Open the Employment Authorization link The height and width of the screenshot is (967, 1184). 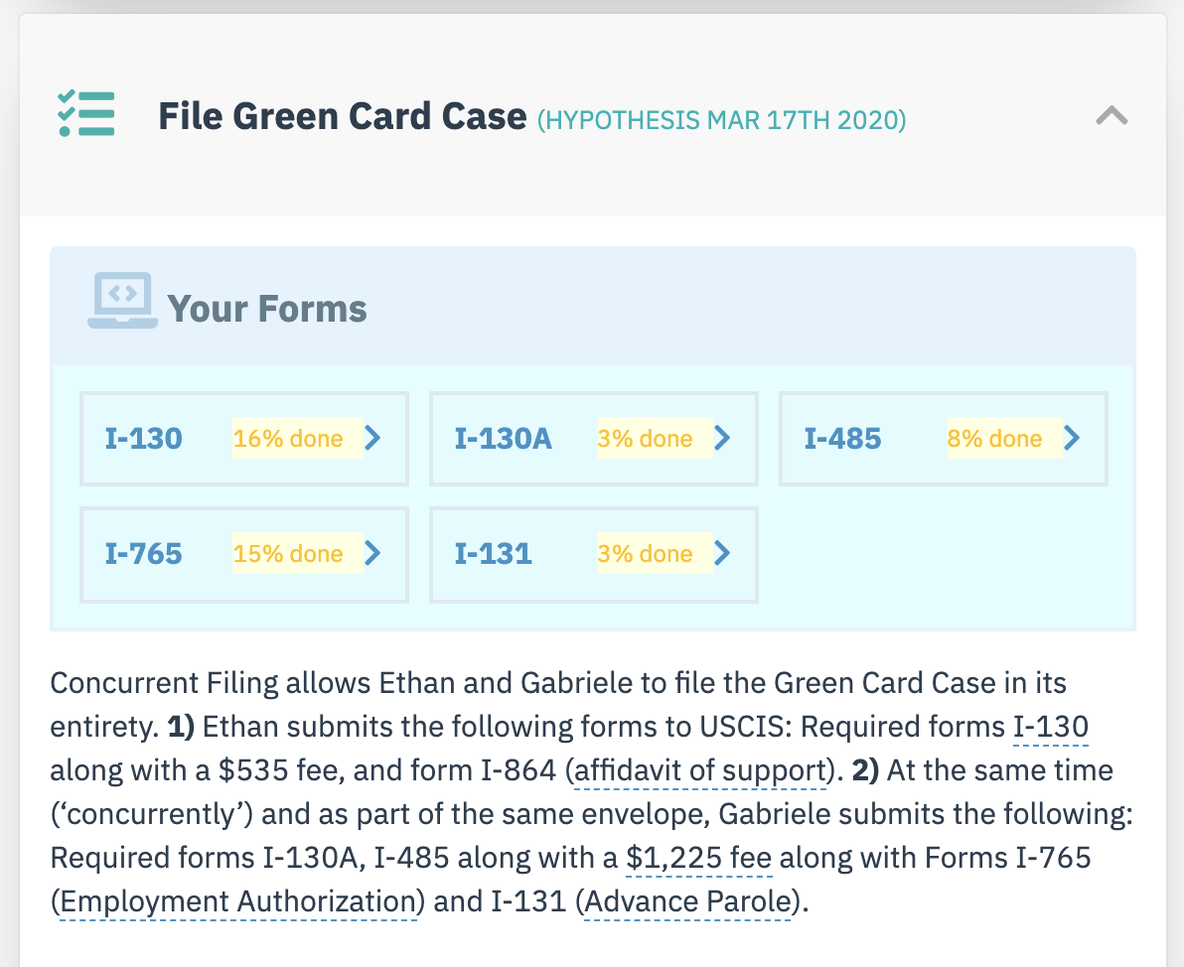(237, 902)
